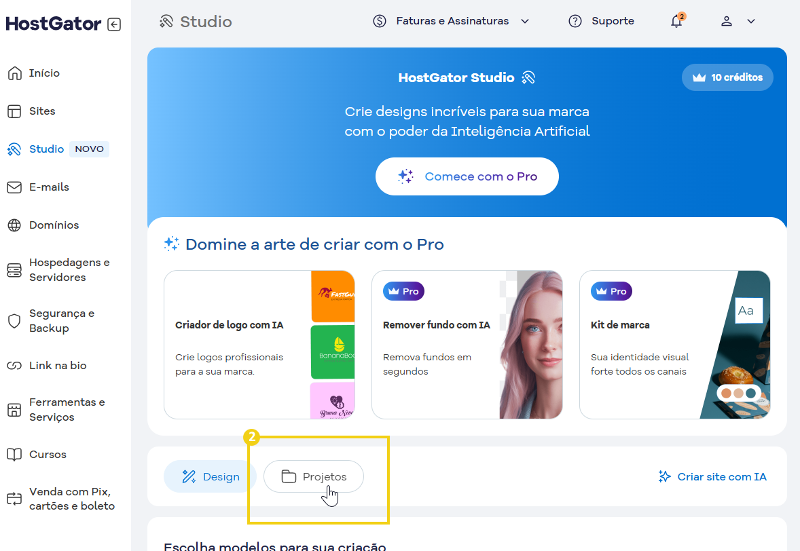This screenshot has width=800, height=551.
Task: Open the Criador de logo com IA card
Action: 259,345
